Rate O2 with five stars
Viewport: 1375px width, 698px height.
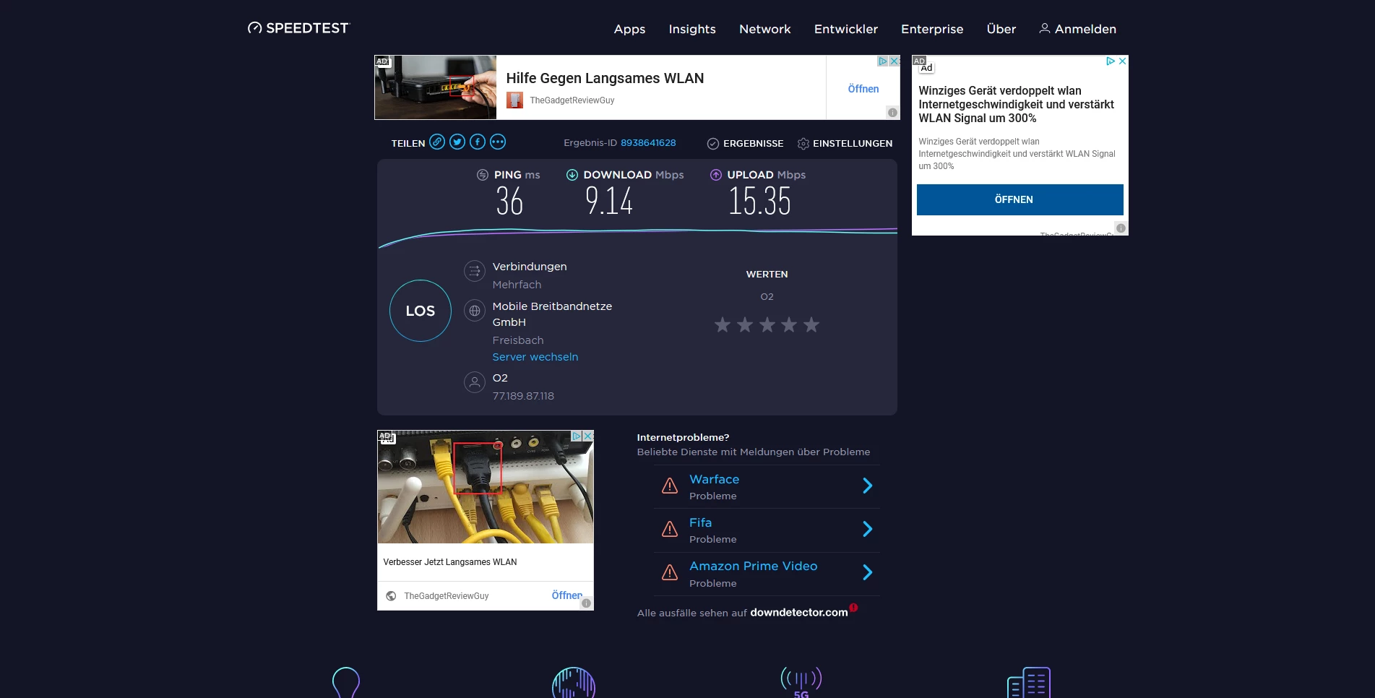811,325
